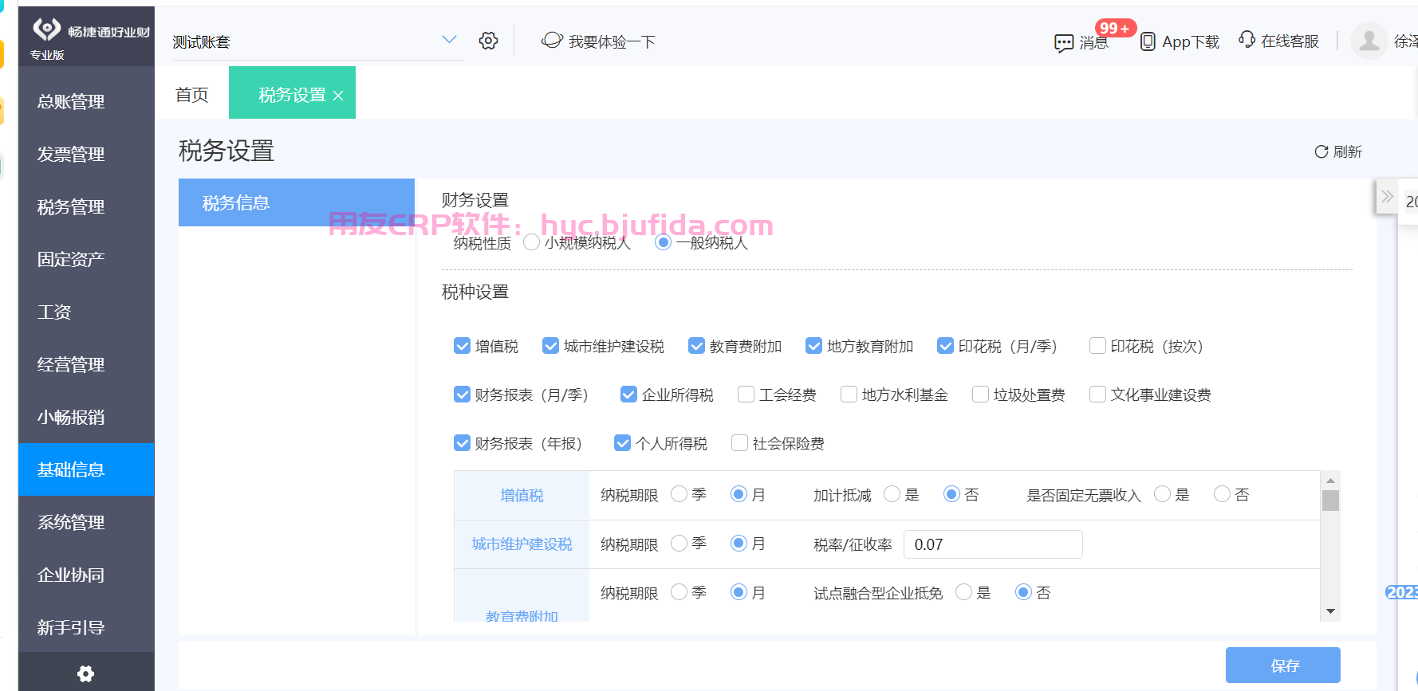Viewport: 1418px width, 691px height.
Task: Enable 垃圾处置费 checkbox
Action: 980,395
